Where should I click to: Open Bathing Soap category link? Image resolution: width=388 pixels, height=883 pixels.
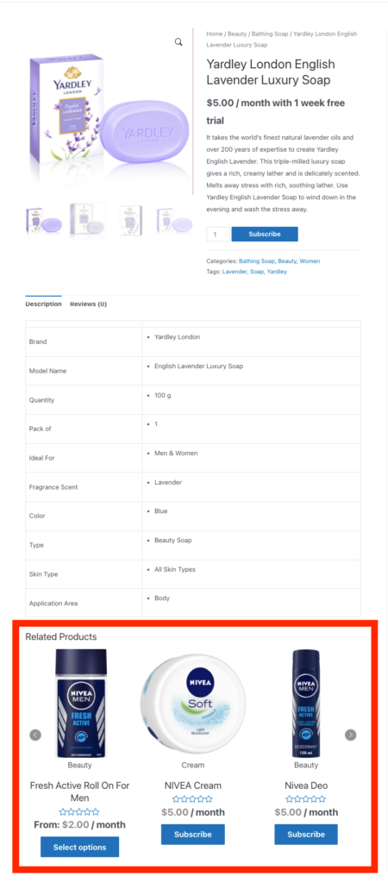257,261
